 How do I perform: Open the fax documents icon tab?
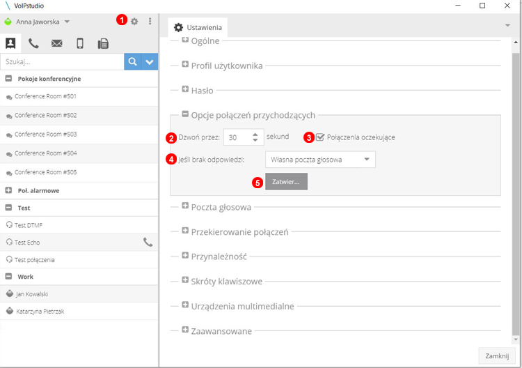(x=103, y=43)
